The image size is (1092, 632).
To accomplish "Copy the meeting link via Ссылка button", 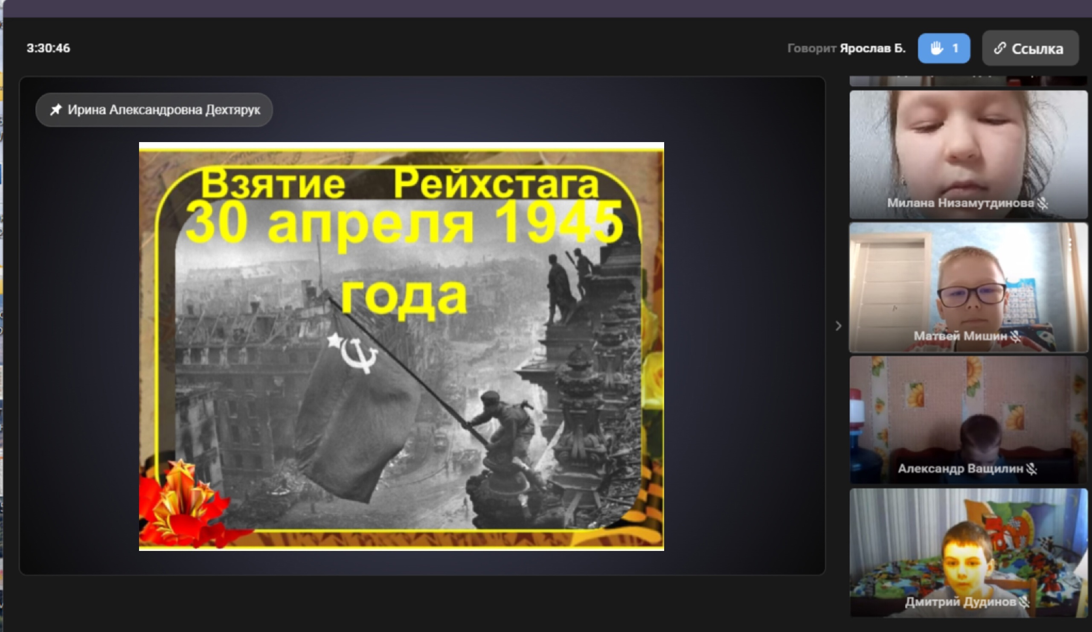I will point(1030,48).
